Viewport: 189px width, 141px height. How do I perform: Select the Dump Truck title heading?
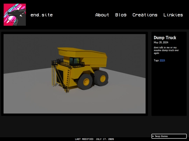(165, 38)
